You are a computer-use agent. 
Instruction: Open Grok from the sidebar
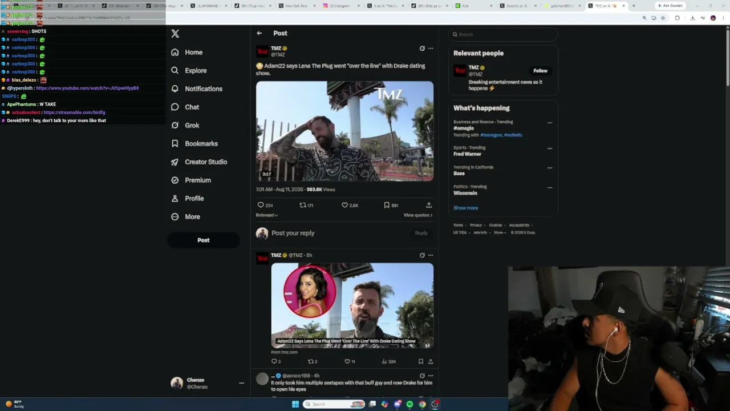click(185, 125)
